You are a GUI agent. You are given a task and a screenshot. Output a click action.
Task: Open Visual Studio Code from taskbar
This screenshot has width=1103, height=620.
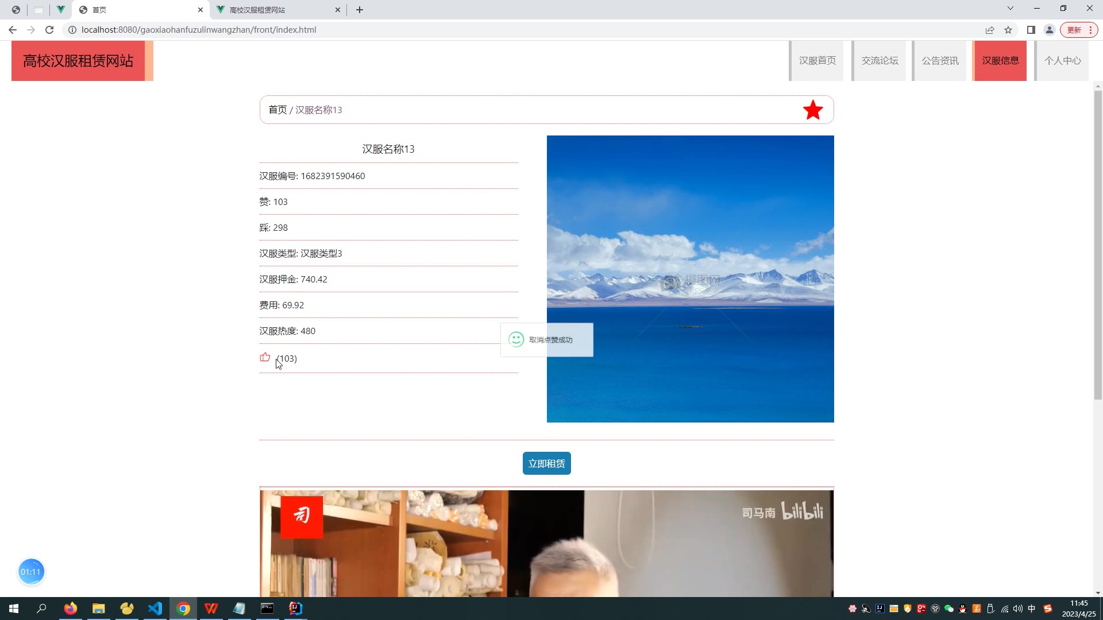(x=155, y=609)
